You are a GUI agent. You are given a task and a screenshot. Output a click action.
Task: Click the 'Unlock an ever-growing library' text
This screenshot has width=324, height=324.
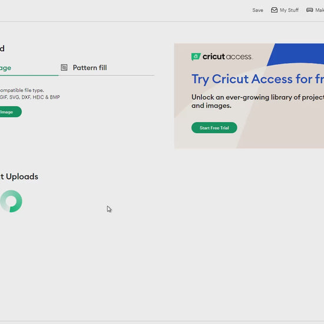257,101
